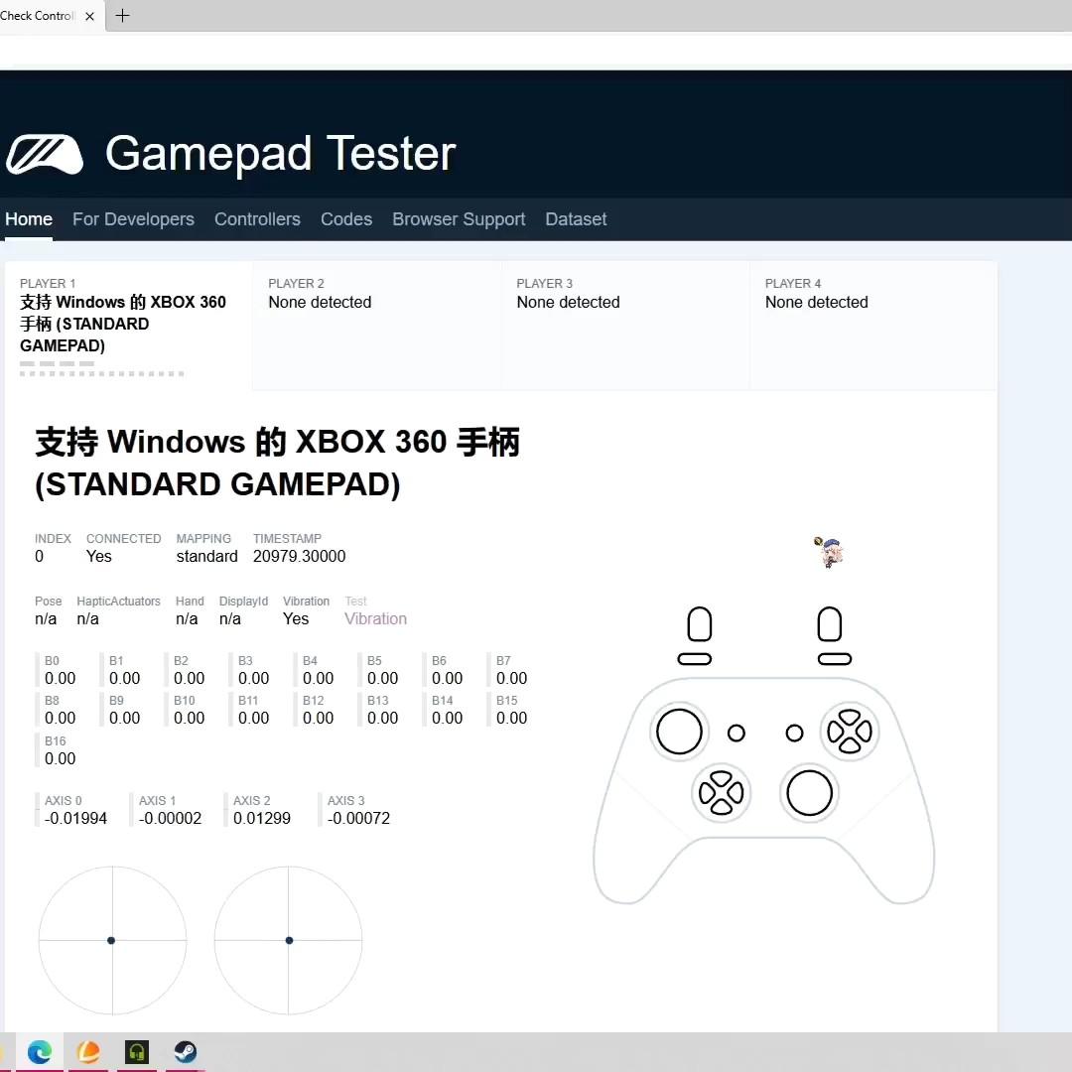The height and width of the screenshot is (1072, 1072).
Task: Open the Codes page
Action: [x=346, y=219]
